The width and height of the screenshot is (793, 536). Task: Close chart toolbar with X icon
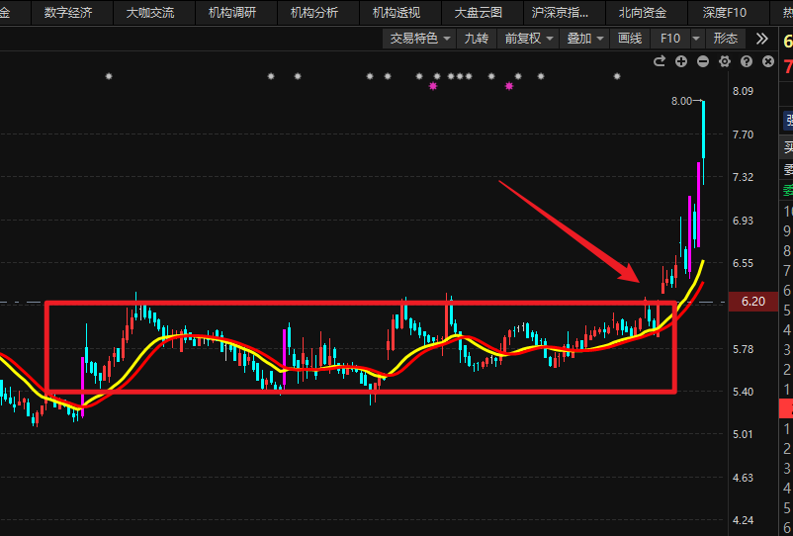[x=766, y=61]
